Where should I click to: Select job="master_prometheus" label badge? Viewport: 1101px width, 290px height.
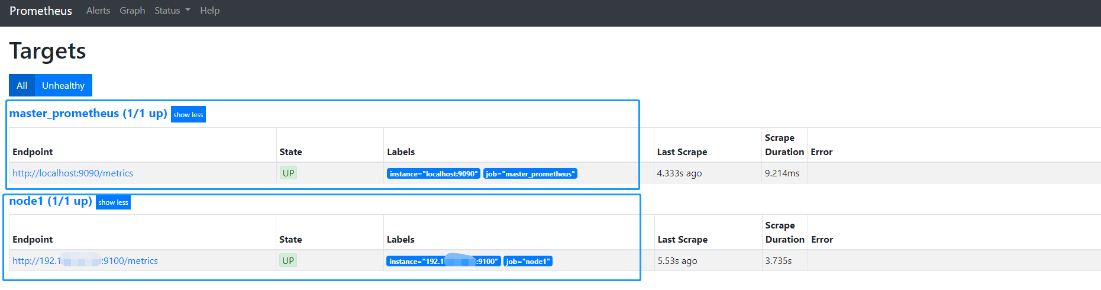tap(530, 174)
